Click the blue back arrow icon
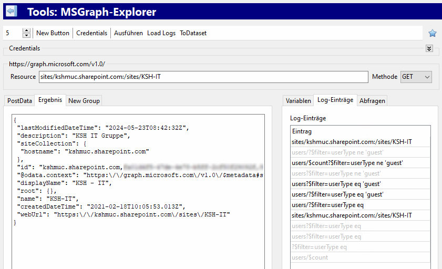Image resolution: width=442 pixels, height=269 pixels. (11, 11)
